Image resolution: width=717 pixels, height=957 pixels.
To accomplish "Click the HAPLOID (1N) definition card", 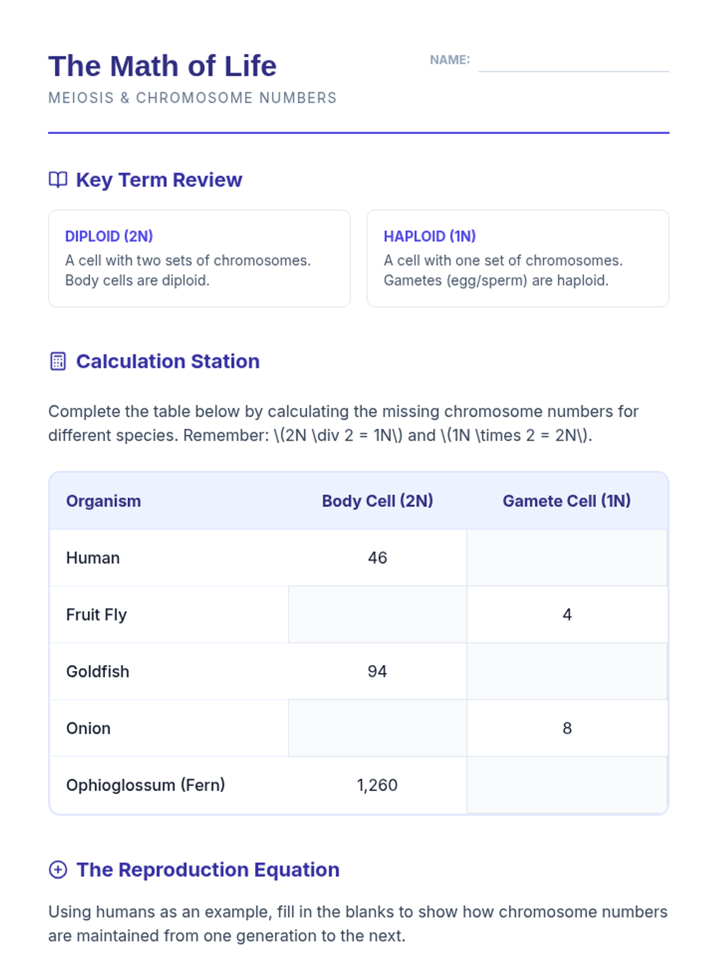I will click(x=517, y=258).
